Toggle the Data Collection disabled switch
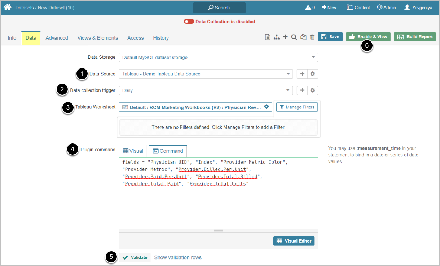 (189, 22)
